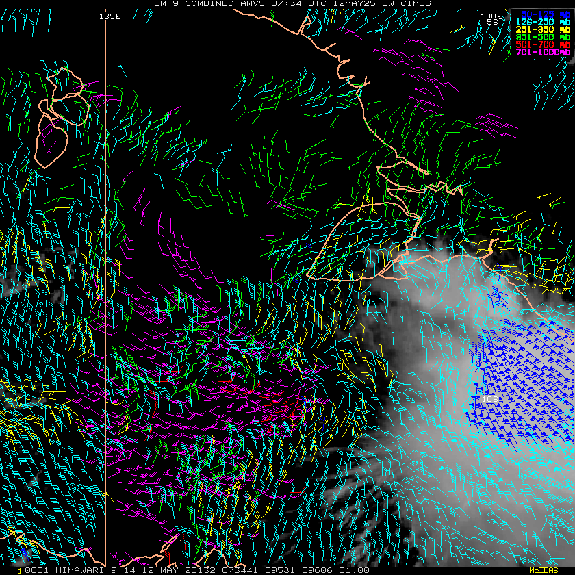
Task: Select the red '501-700 mb' legend entry
Action: click(x=543, y=44)
